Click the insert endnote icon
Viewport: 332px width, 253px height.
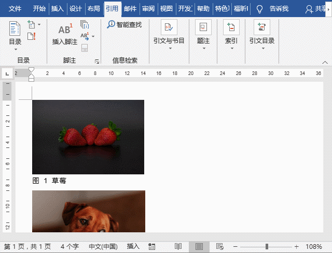pos(85,24)
